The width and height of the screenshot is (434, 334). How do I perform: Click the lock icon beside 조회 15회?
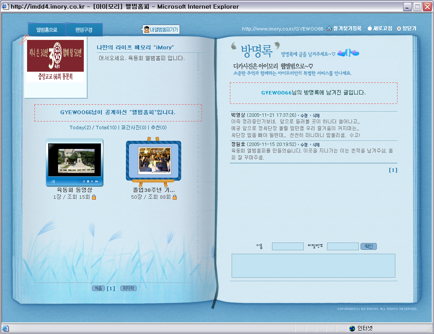94,197
